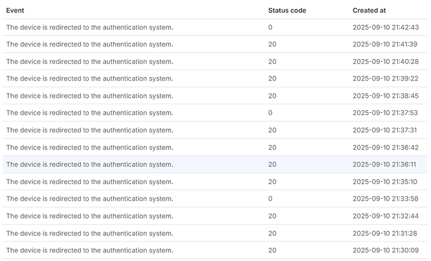Click the event description in the 21:37:31 row

coord(89,130)
